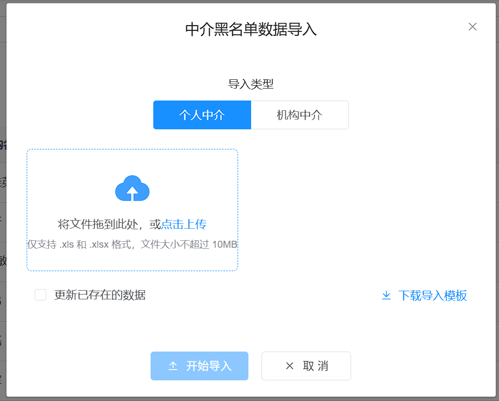Screen dimensions: 499x401
Task: Enable the 更新已存在的数据 checkbox
Action: tap(41, 295)
